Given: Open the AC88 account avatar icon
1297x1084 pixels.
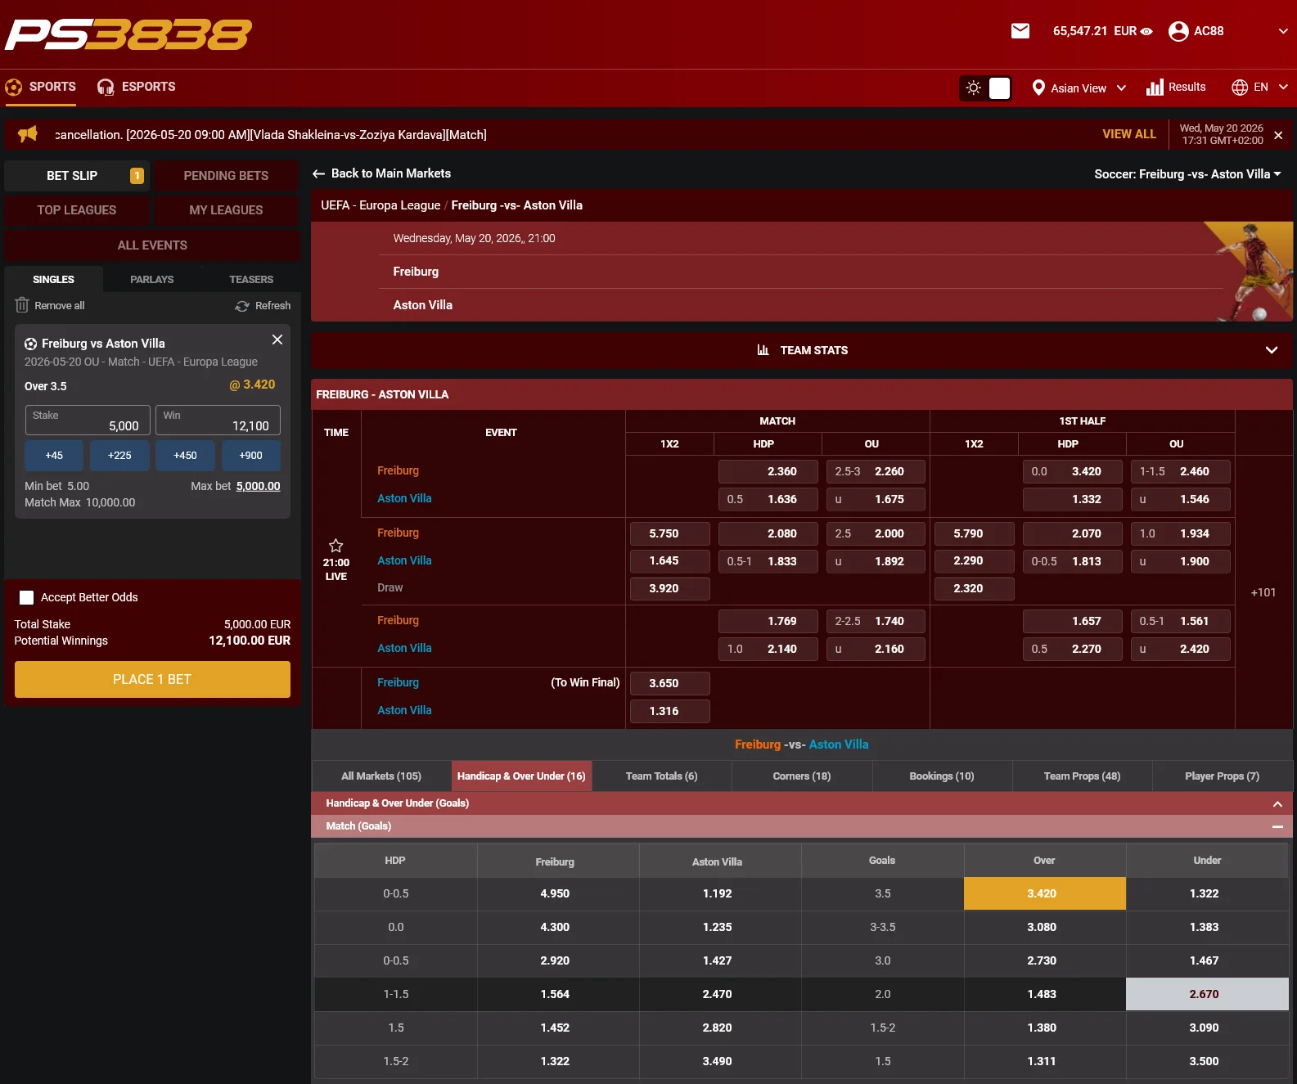Looking at the screenshot, I should click(1178, 31).
